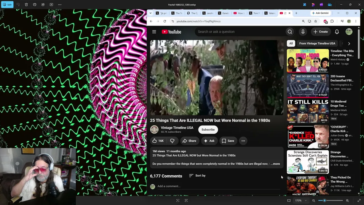Open the 170% zoom level dropdown
364x205 pixels.
tap(301, 200)
